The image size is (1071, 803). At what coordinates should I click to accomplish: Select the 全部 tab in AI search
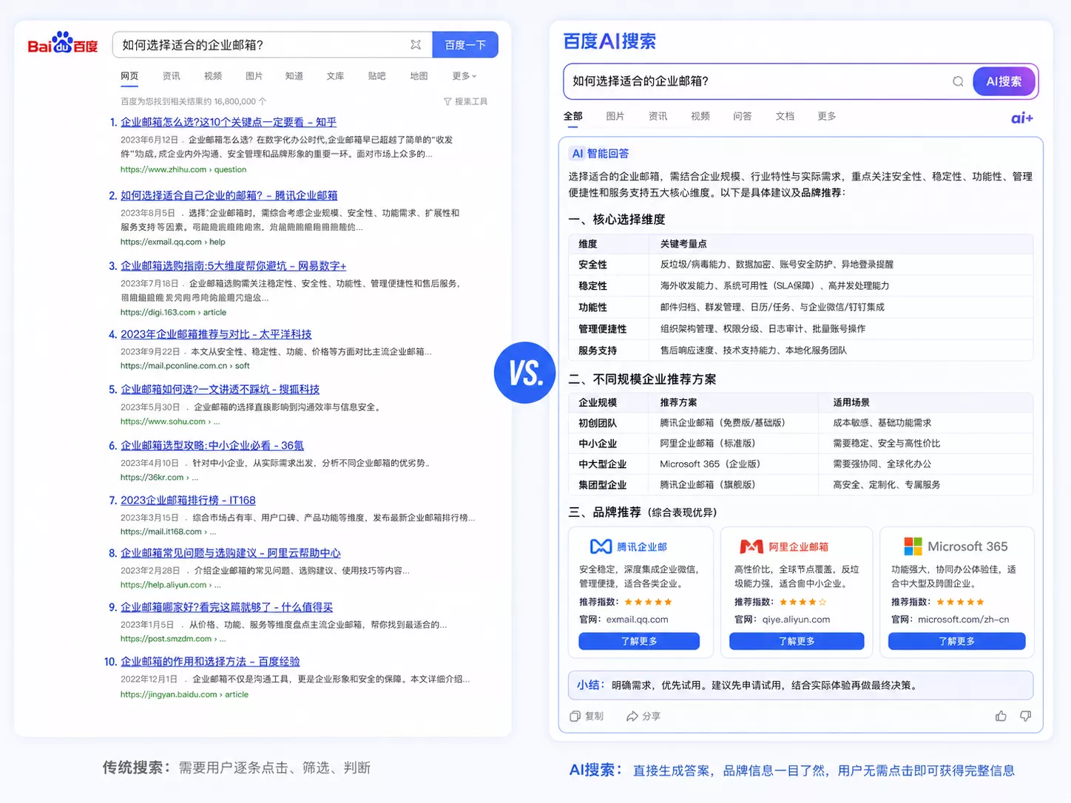tap(573, 116)
